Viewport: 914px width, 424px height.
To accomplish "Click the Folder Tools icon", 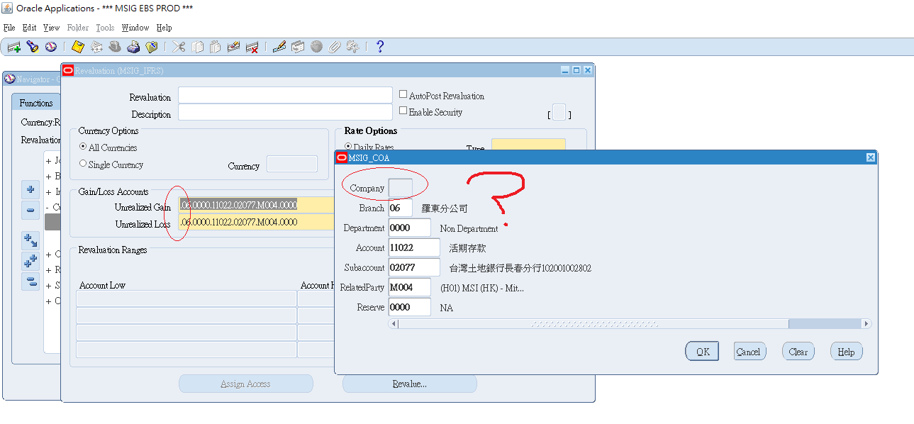I will [352, 47].
